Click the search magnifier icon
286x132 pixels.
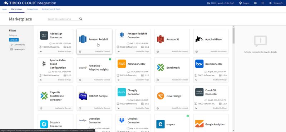pyautogui.click(x=81, y=19)
